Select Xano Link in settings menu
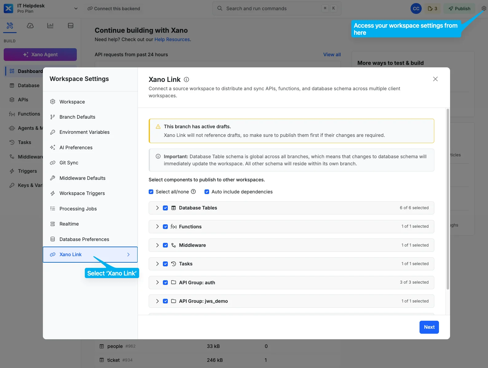 [x=90, y=255]
